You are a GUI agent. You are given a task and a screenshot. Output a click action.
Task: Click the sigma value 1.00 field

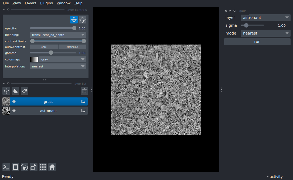282,25
